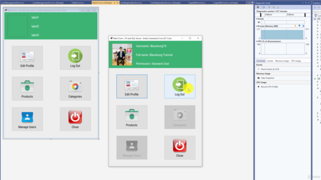Auto-hide the Diagnostic Tools panel with pin
The image size is (321, 180).
306,3
